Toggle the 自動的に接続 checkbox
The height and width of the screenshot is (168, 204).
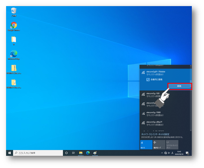point(148,80)
